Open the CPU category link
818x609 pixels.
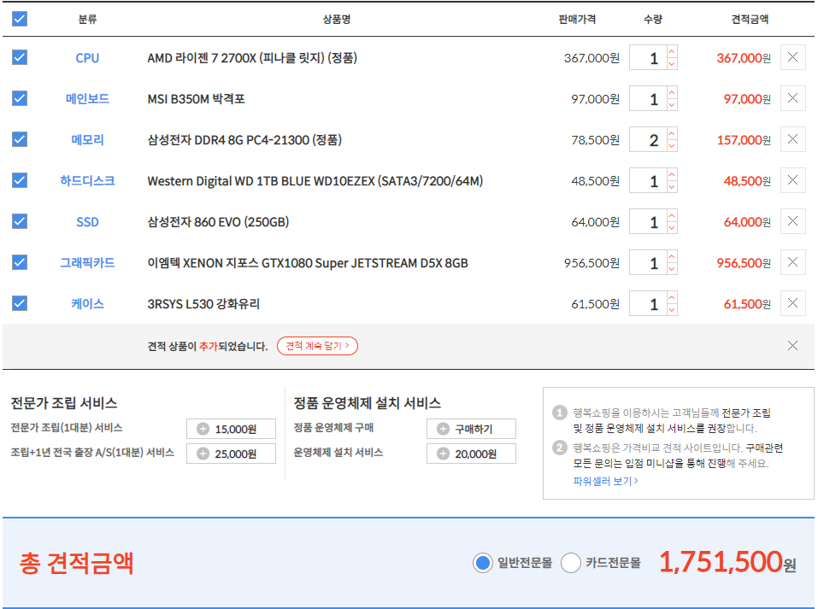(x=87, y=58)
